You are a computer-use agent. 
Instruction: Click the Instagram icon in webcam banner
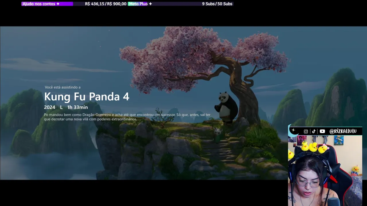pos(306,131)
